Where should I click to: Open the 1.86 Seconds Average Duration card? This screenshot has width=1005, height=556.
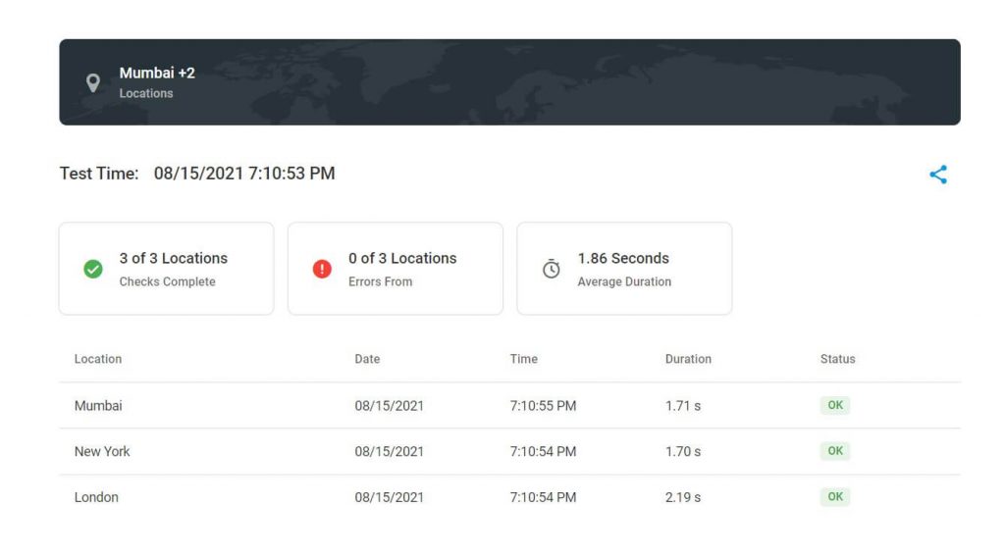624,269
